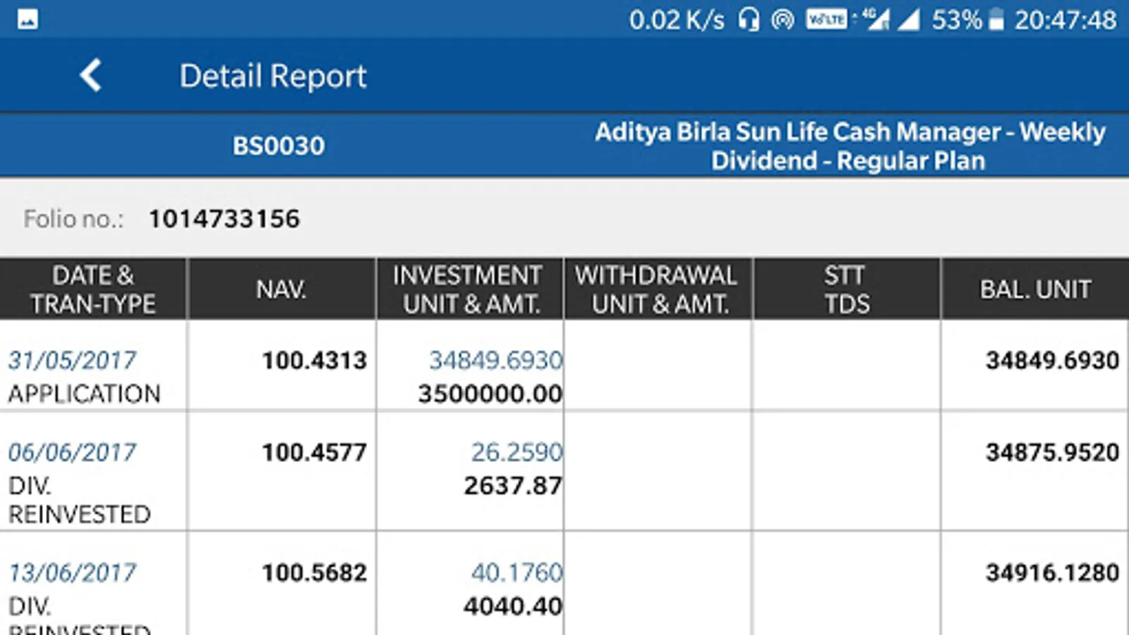Select the Aditya Birla Sun Life scheme name
This screenshot has height=635, width=1129.
[849, 146]
